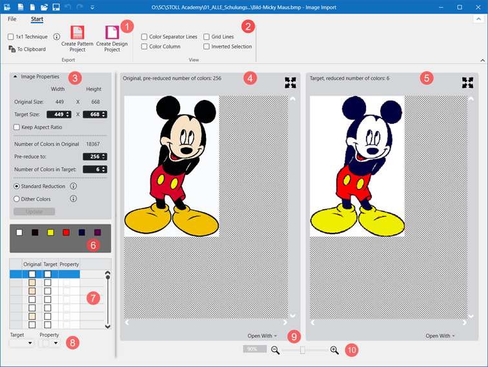Open info icon next to 1x1 Technique

point(56,37)
